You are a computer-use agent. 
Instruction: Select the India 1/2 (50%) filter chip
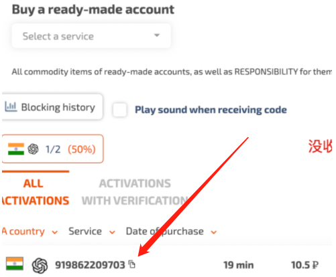coord(52,149)
